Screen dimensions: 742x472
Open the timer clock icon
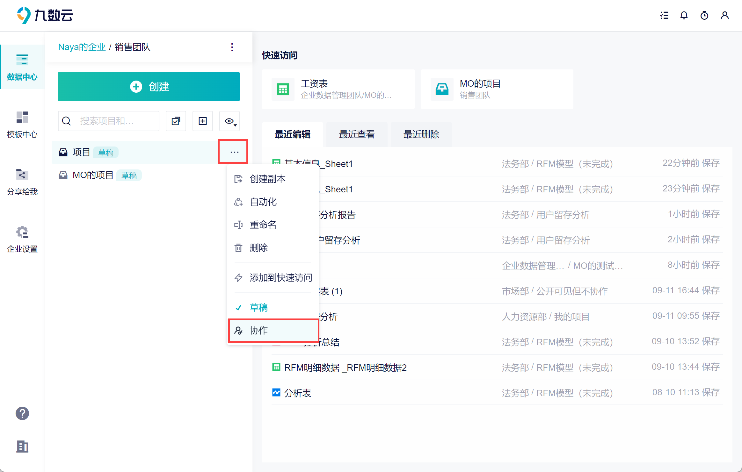(704, 15)
